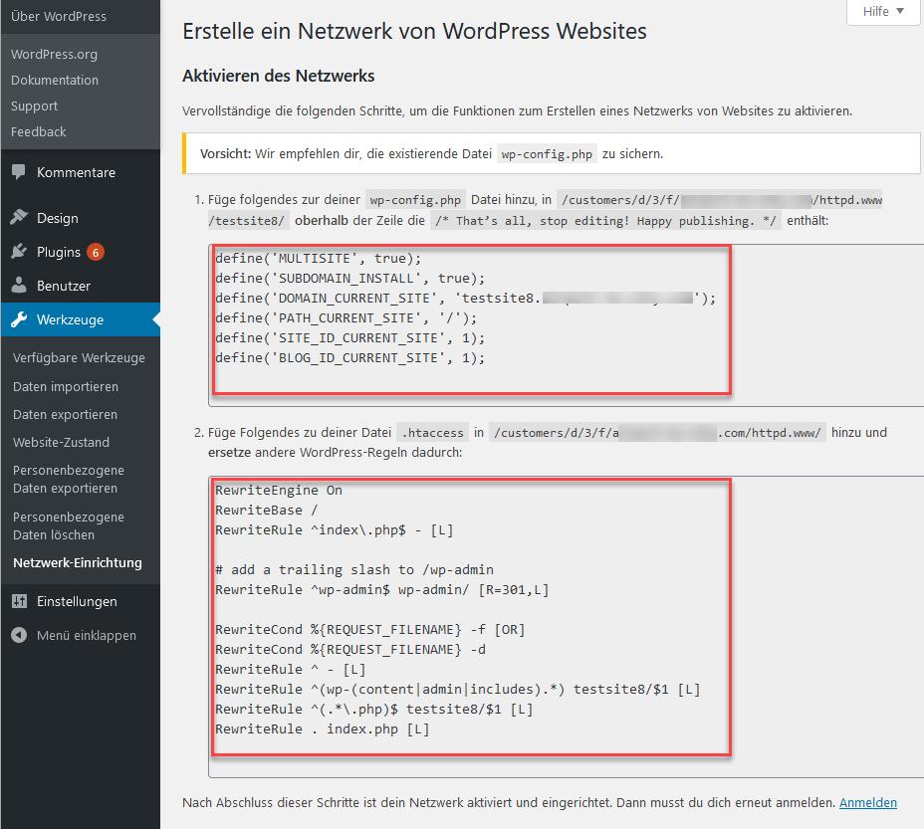Click the PATH_CURRENT_SITE define line

[346, 318]
